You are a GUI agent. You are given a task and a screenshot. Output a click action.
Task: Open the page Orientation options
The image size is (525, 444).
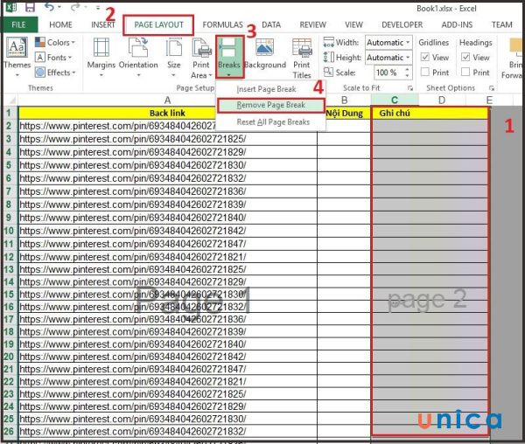pos(138,57)
